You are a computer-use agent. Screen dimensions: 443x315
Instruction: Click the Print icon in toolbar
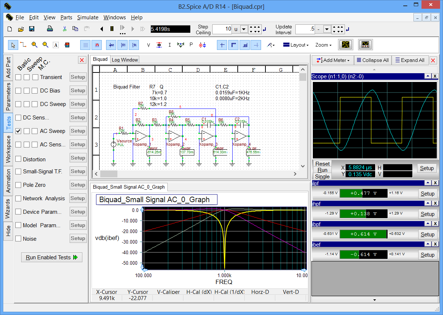51,29
